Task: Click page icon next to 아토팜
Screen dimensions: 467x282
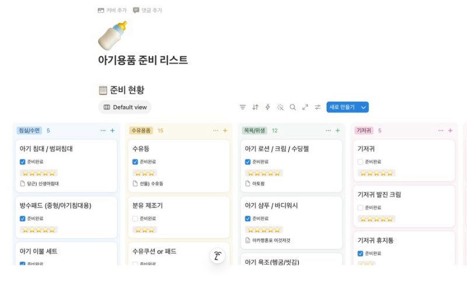Action: tap(248, 184)
